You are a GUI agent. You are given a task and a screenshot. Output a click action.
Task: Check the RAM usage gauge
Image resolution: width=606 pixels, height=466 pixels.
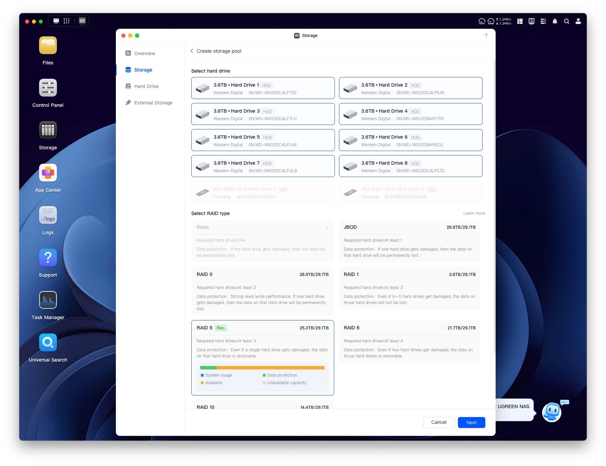[x=491, y=21]
